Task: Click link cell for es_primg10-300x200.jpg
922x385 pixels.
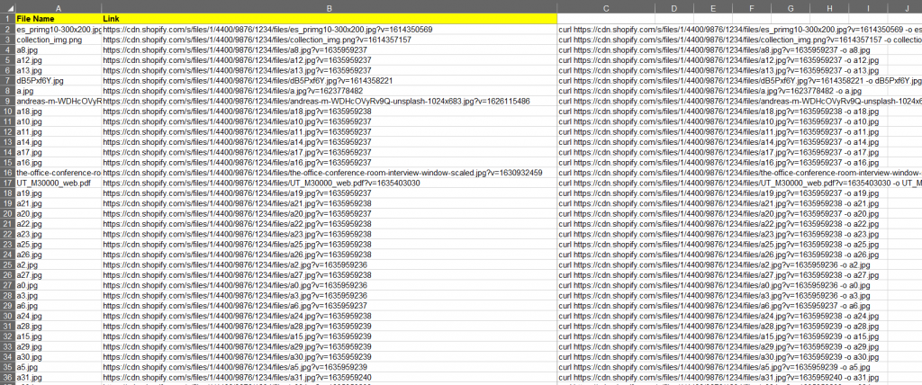Action: pos(329,30)
